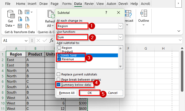Screen dimensions: 185x111
Task: Open the Outline group
Action: (143, 18)
